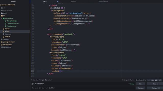The image size is (163, 91).
Task: Open ConnectButton.jsx in the tree
Action: point(13,24)
